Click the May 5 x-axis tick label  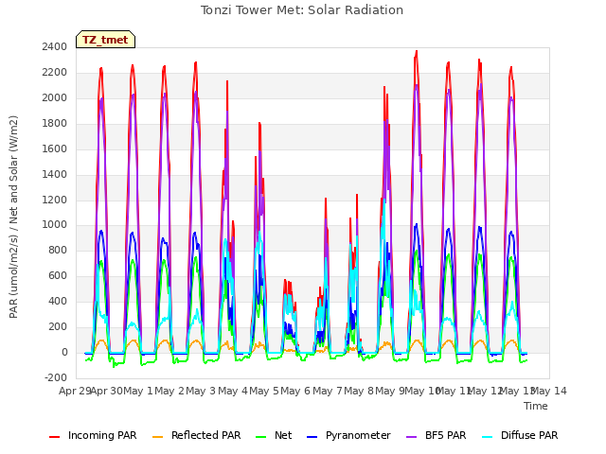[x=264, y=391]
